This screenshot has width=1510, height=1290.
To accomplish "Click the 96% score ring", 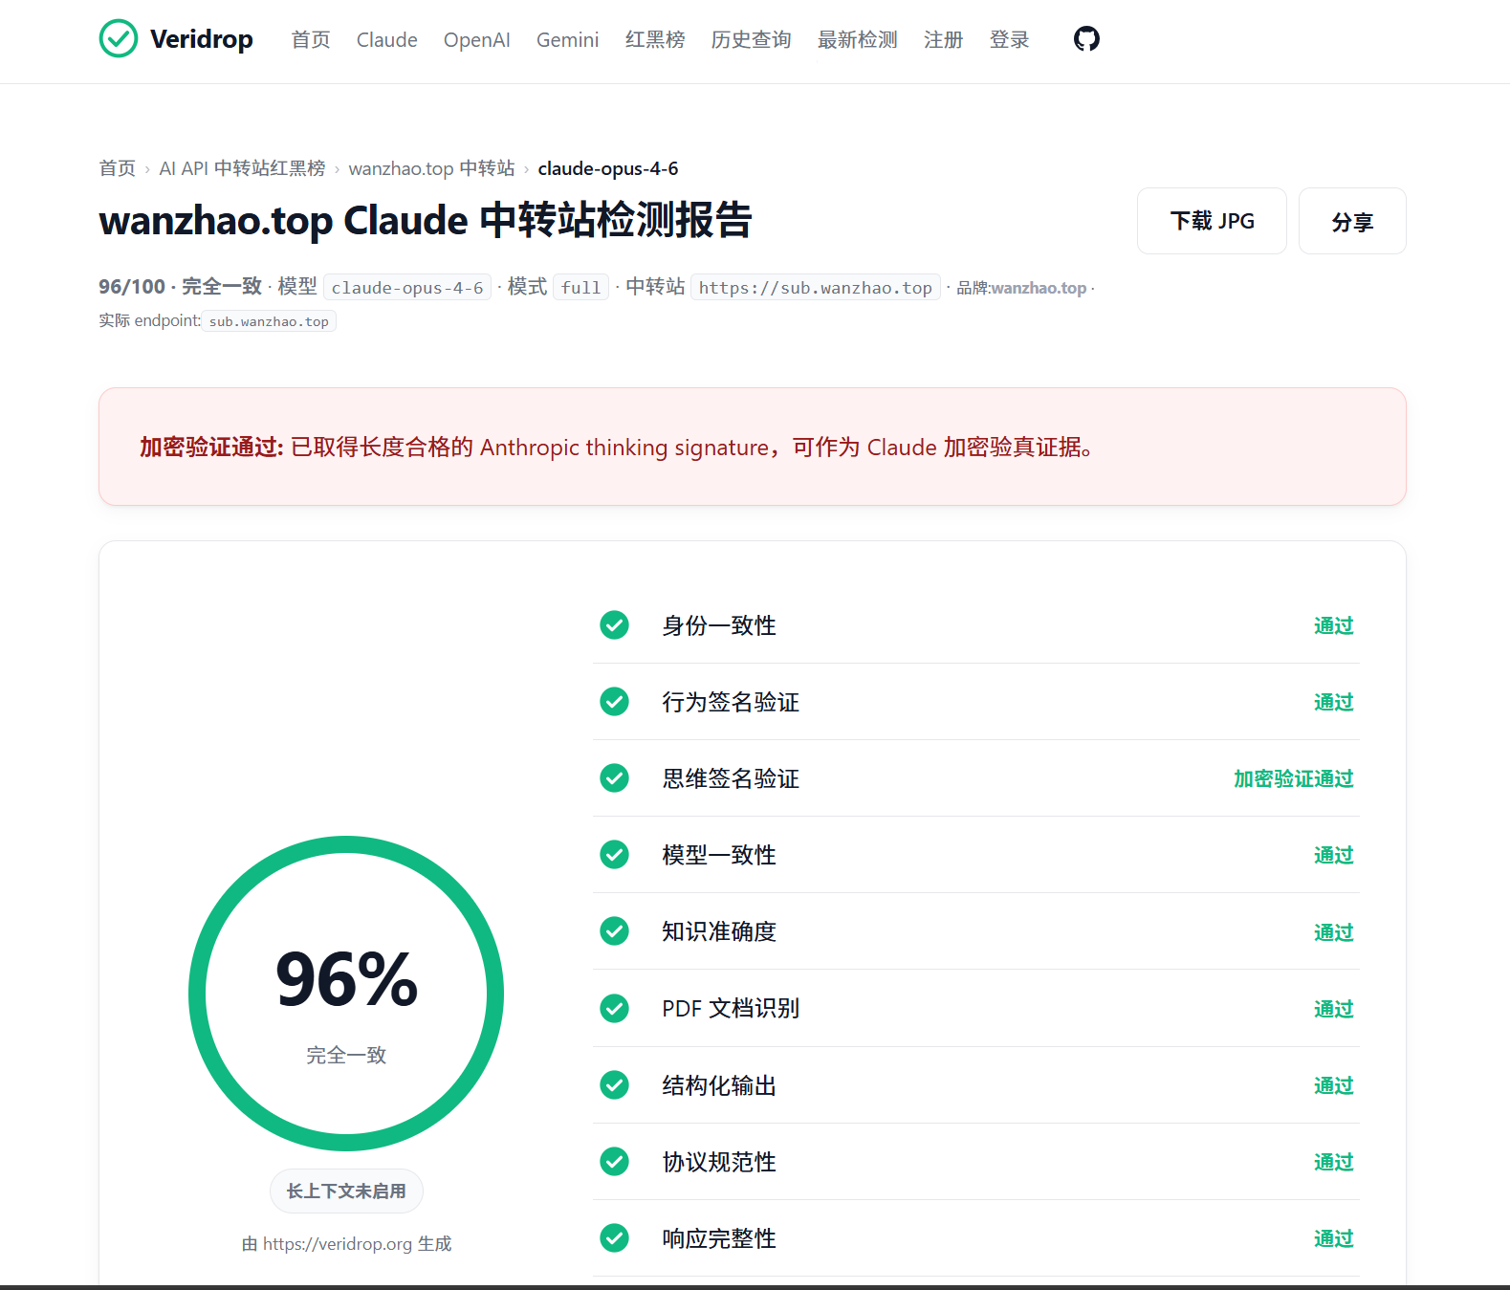I will [x=346, y=994].
